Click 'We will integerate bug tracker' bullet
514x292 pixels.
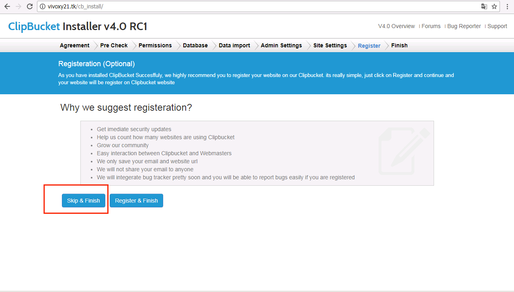(226, 177)
